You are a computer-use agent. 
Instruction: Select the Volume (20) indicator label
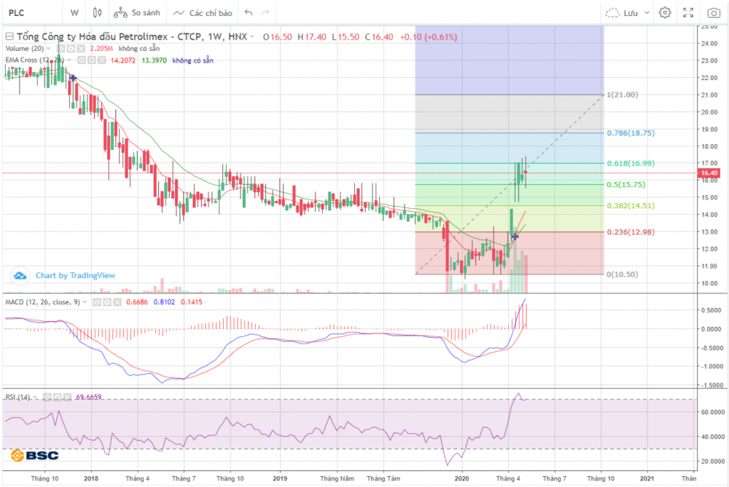tap(25, 48)
